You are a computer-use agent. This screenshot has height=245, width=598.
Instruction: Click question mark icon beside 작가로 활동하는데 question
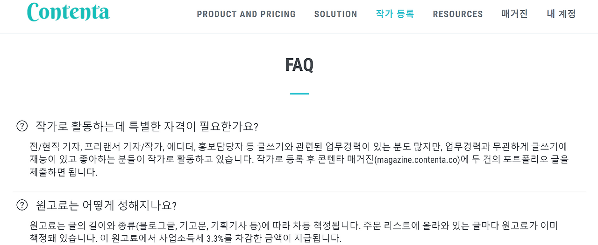coord(22,126)
